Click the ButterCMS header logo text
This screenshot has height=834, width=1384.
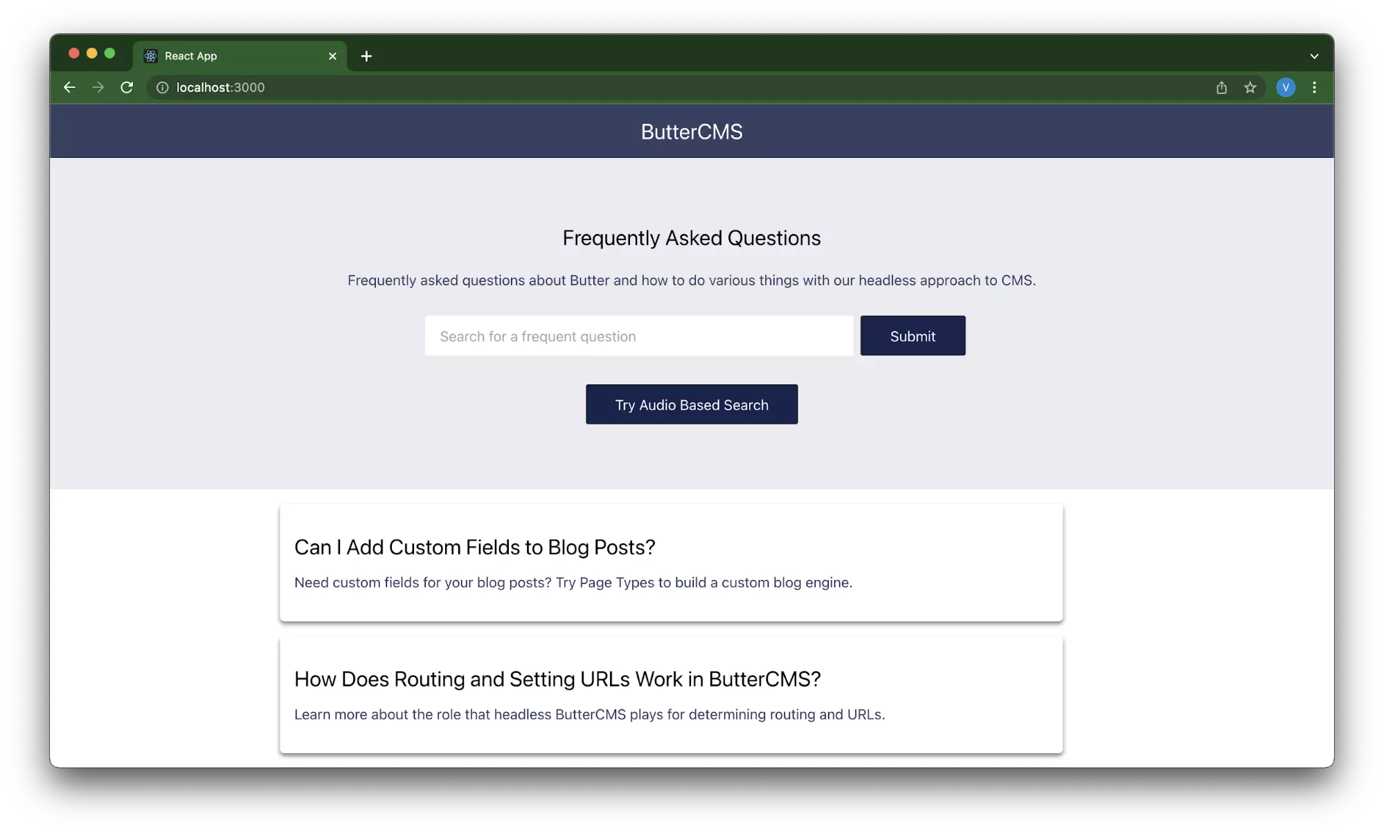tap(691, 132)
